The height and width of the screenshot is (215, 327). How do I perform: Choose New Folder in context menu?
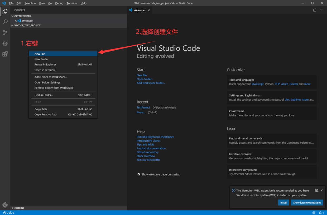pos(63,59)
